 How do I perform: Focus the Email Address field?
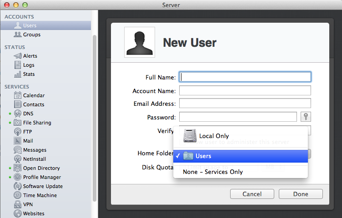point(245,103)
